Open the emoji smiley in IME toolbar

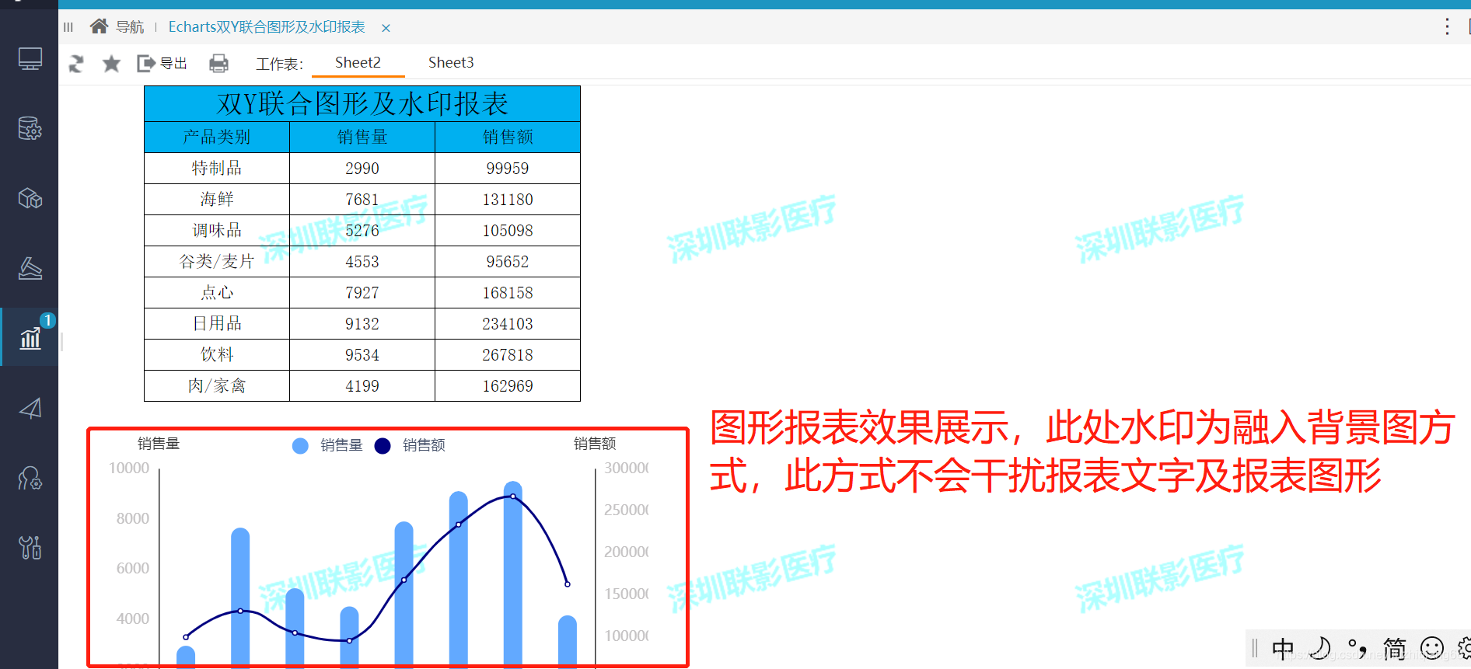click(x=1431, y=648)
